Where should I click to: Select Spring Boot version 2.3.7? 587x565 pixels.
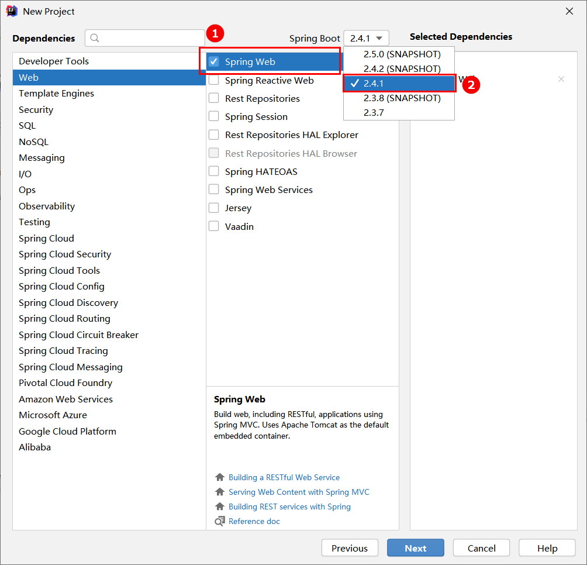pos(399,113)
